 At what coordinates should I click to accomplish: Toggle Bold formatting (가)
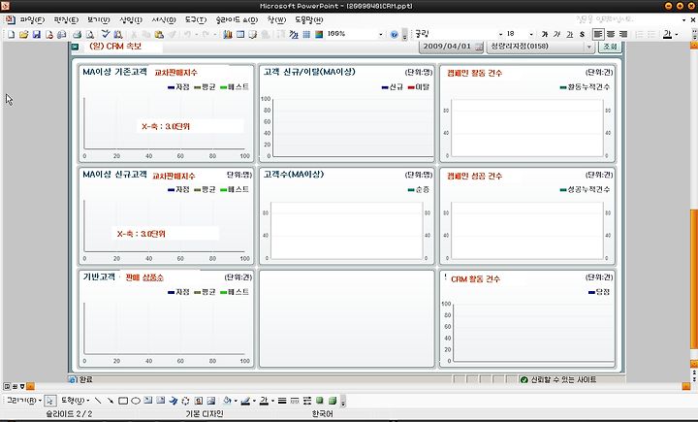pyautogui.click(x=545, y=34)
